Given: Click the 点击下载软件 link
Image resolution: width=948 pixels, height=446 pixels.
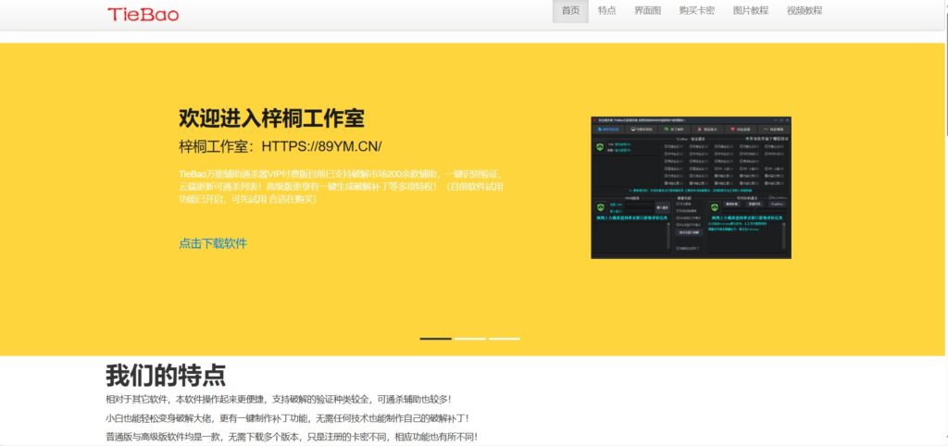Looking at the screenshot, I should coord(213,243).
